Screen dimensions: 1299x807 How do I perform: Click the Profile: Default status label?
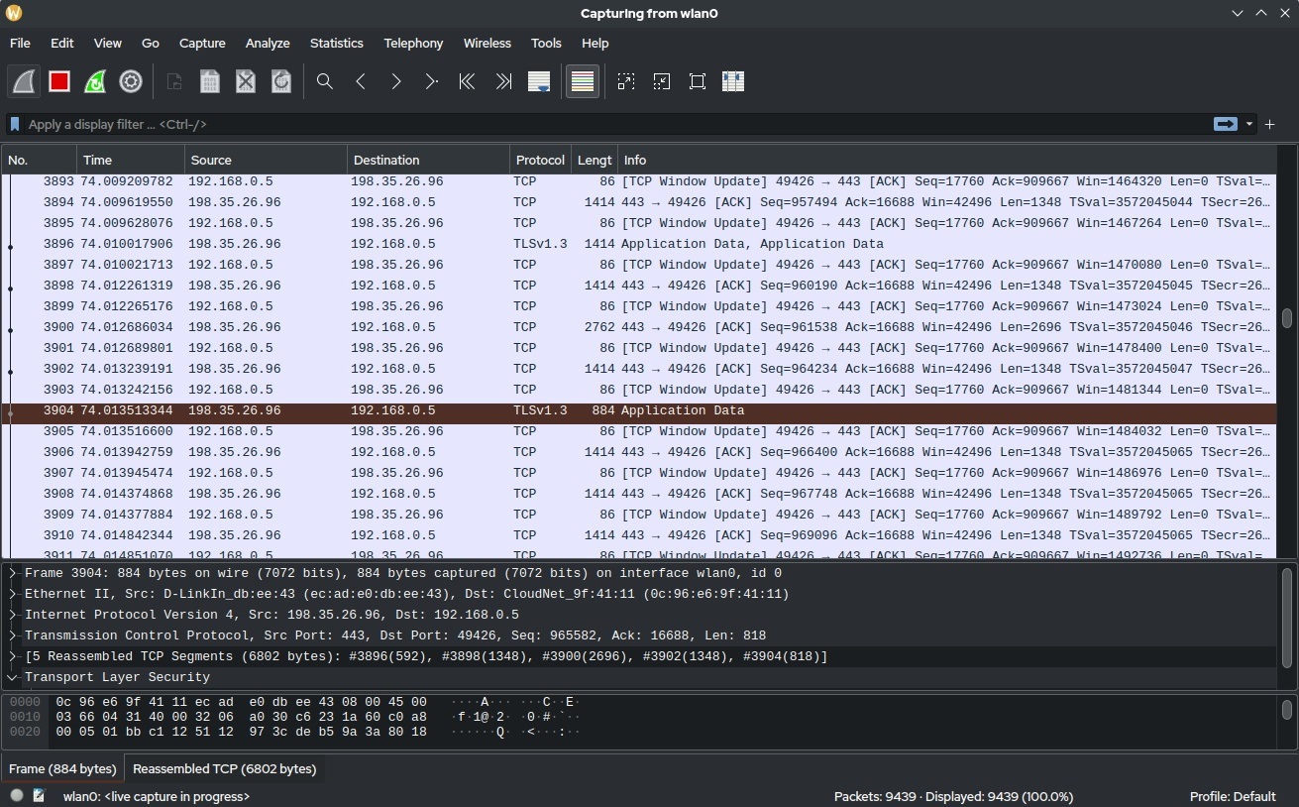click(1232, 796)
